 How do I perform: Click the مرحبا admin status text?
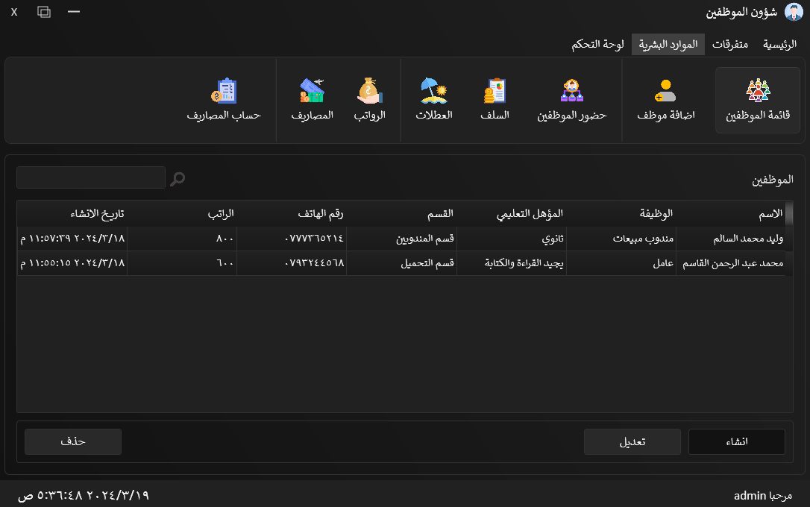coord(763,496)
